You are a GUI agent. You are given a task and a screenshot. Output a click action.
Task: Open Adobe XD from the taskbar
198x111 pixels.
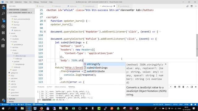(131, 108)
